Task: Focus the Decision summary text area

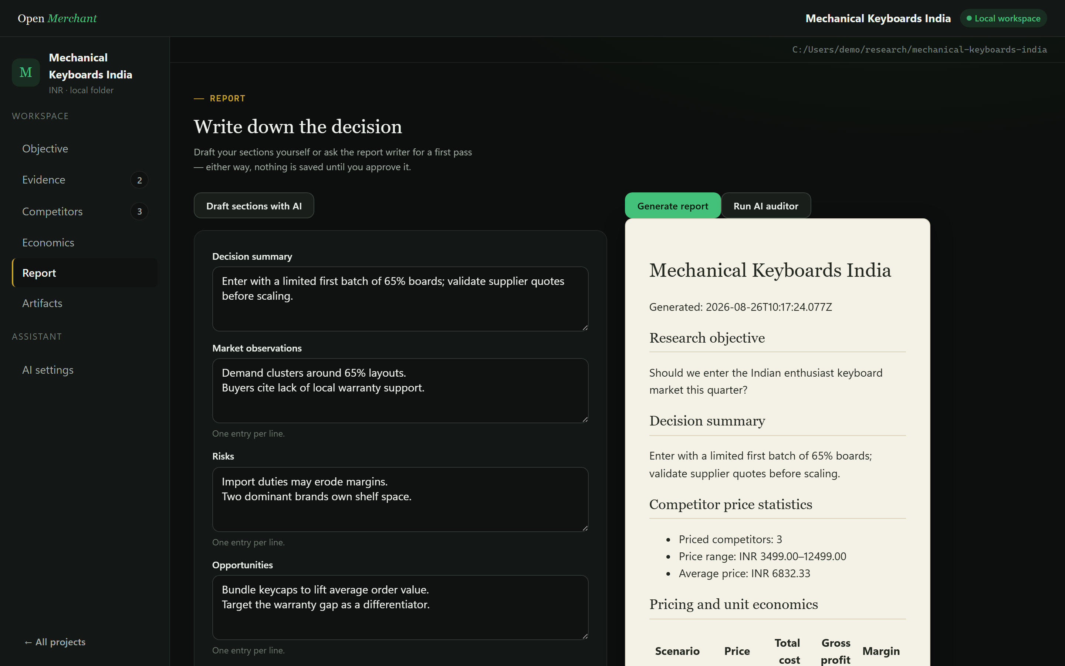Action: click(x=400, y=299)
